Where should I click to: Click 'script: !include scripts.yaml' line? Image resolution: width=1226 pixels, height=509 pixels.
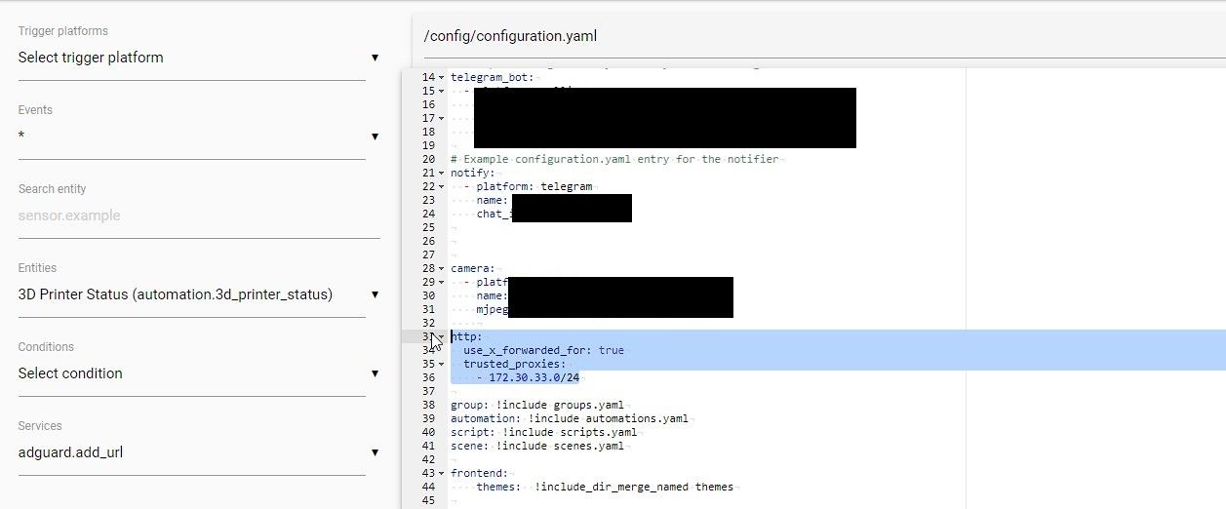[x=543, y=432]
